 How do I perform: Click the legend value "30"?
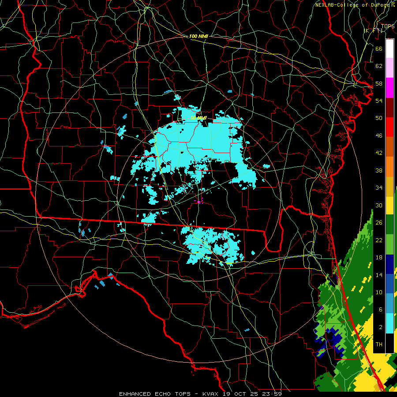(379, 205)
